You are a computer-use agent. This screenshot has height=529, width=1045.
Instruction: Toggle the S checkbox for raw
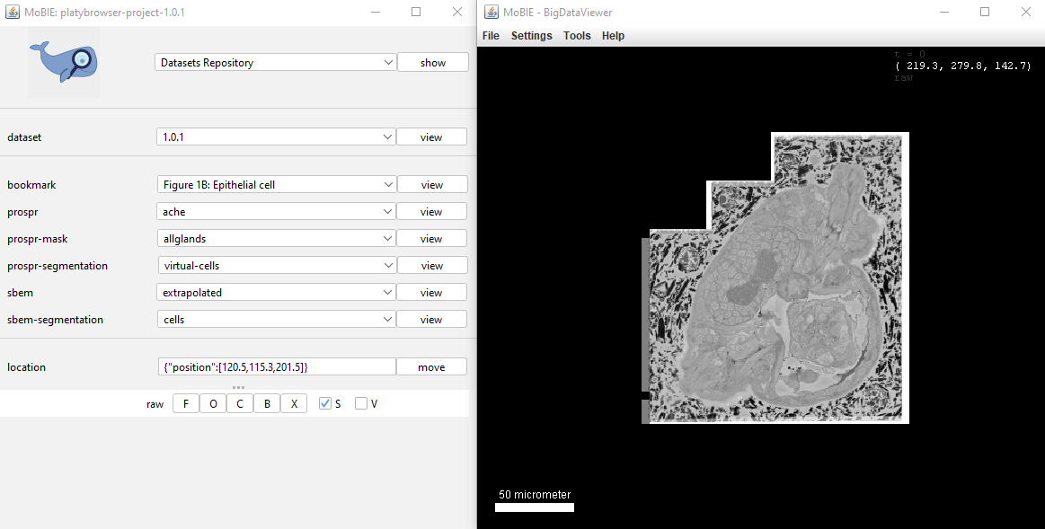(325, 403)
